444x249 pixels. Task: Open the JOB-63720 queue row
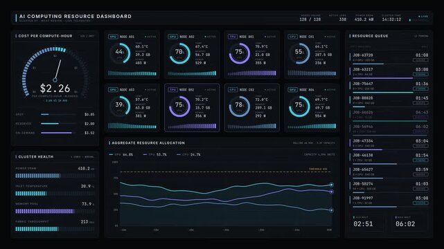click(x=389, y=58)
